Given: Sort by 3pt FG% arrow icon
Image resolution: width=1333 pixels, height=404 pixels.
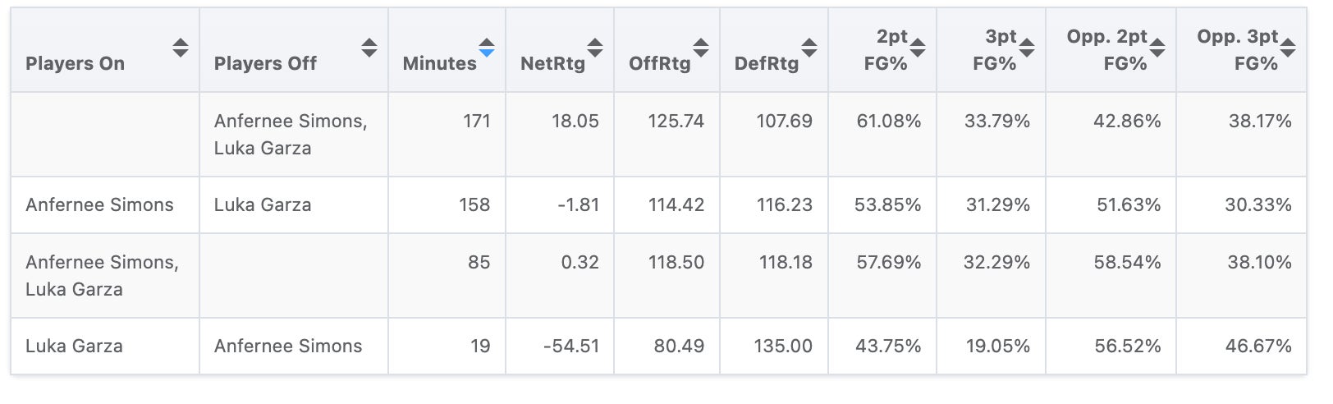Looking at the screenshot, I should 1027,48.
